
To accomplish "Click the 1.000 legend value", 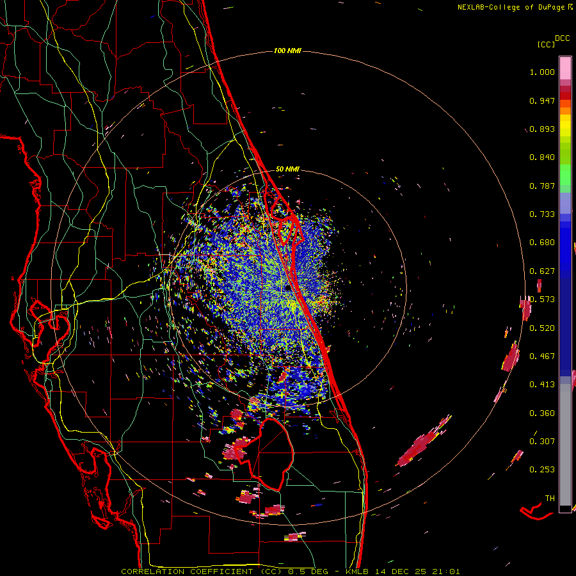I will coord(542,72).
